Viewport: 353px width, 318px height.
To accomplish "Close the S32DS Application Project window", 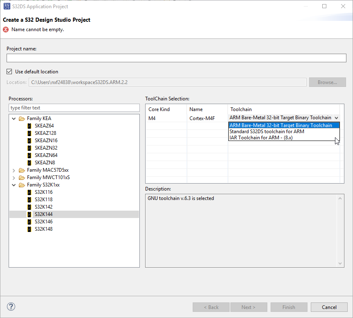I will pos(343,6).
